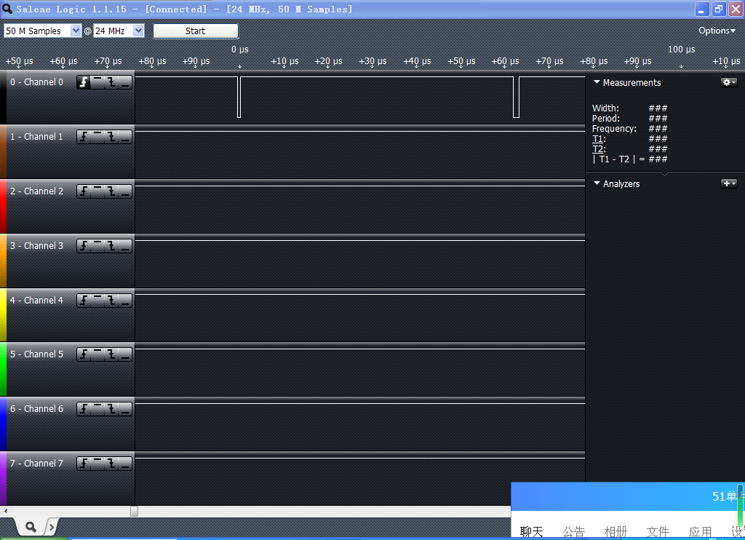Viewport: 745px width, 540px height.
Task: Set low level trigger on Channel 0
Action: (x=125, y=82)
